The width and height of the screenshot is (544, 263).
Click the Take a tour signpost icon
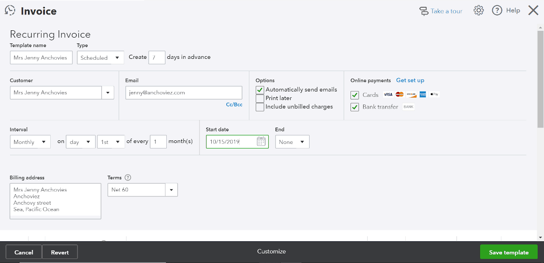point(424,11)
